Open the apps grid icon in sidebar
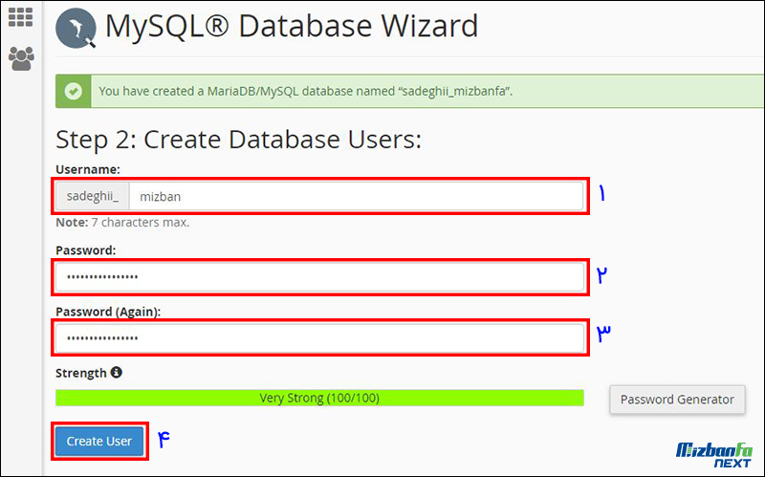 (x=20, y=19)
